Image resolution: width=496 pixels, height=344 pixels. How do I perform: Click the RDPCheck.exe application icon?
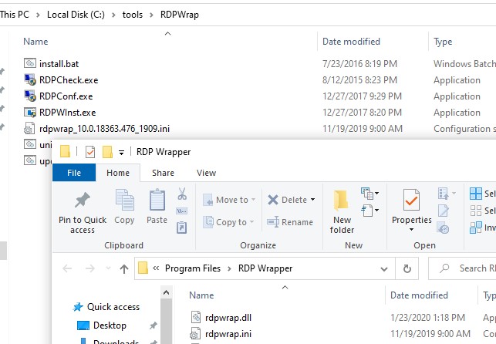point(30,79)
